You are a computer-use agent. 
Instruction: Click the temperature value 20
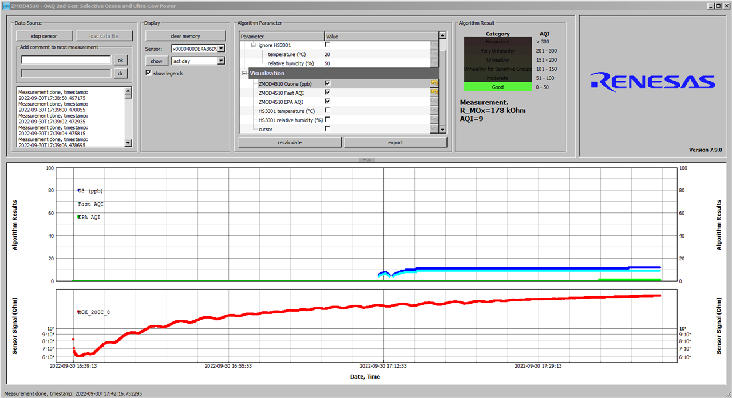coord(327,54)
